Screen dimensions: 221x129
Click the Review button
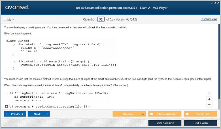click(129, 114)
